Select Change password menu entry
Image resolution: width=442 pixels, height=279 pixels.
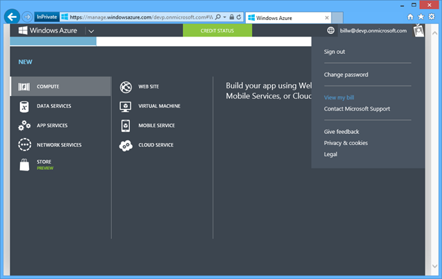click(346, 75)
